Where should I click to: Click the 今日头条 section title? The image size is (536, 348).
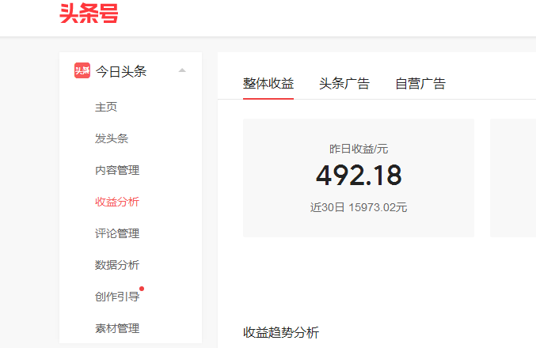[x=121, y=71]
